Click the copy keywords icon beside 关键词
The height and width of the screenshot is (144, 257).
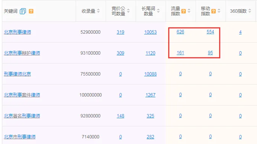coord(23,11)
